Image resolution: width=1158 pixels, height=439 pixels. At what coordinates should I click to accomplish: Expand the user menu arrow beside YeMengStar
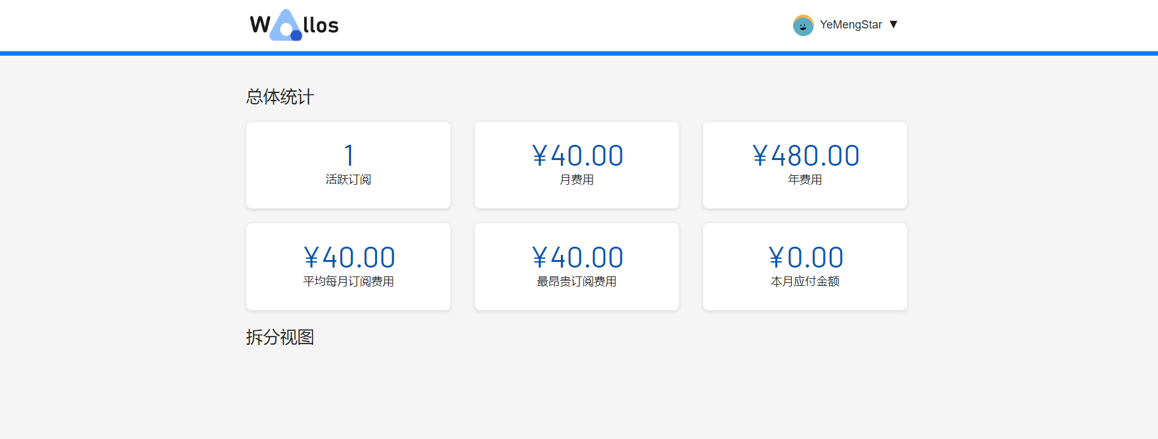894,25
